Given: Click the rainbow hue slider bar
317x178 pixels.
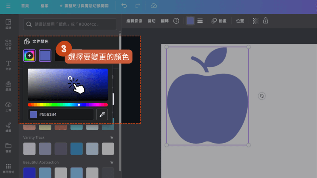Looking at the screenshot, I should pos(67,105).
